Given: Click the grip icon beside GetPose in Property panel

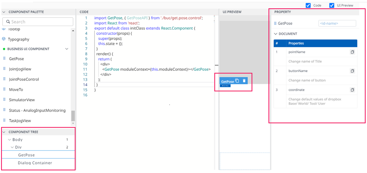Looking at the screenshot, I should point(275,23).
